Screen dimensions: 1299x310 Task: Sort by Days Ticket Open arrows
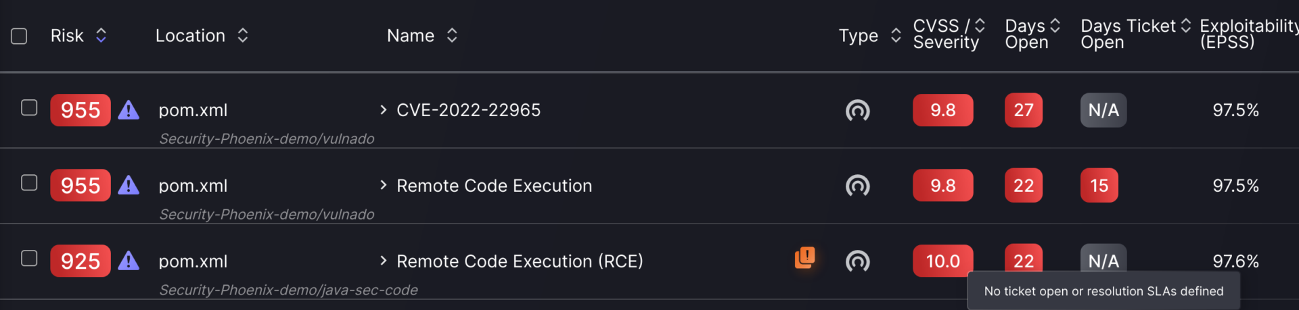pos(1185,26)
